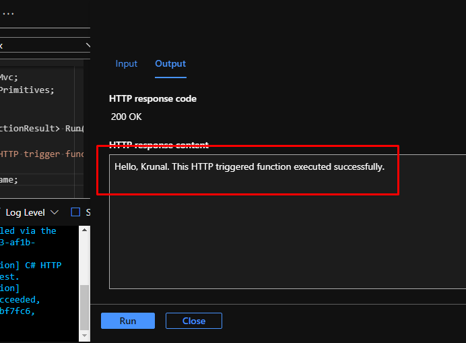The image size is (466, 343).
Task: Select the Output tab
Action: 170,63
